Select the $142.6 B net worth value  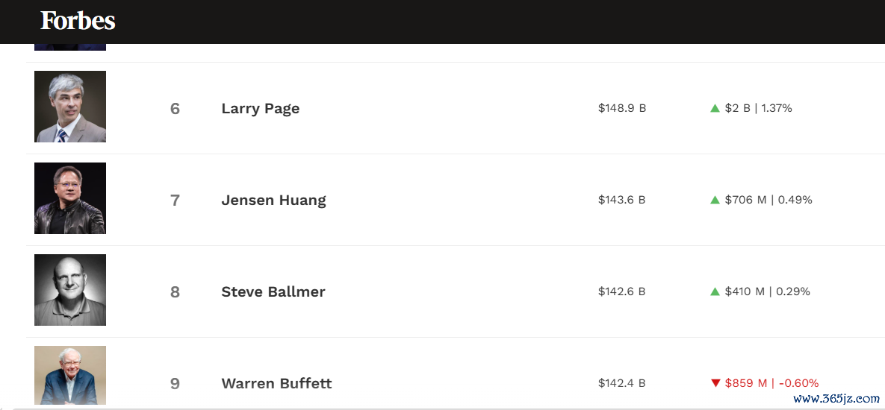point(622,291)
